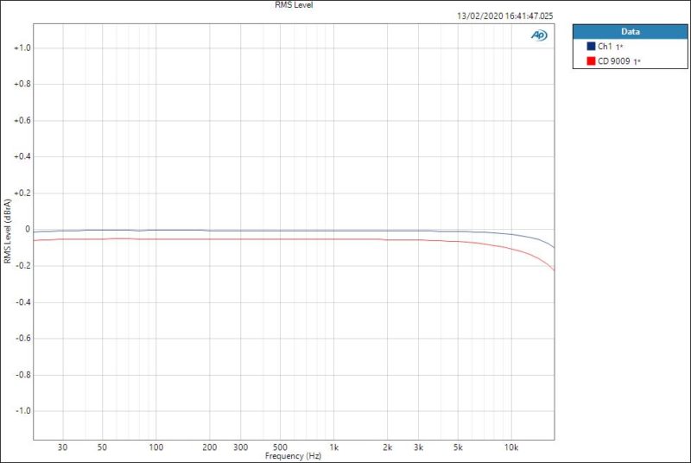
Task: Click the AP logo in the graph corner
Action: click(x=538, y=35)
